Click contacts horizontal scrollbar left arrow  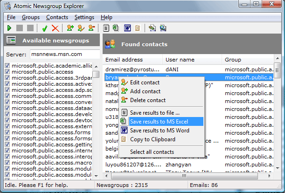[x=107, y=176]
